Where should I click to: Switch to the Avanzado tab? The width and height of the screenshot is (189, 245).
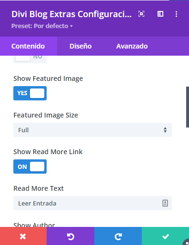132,46
